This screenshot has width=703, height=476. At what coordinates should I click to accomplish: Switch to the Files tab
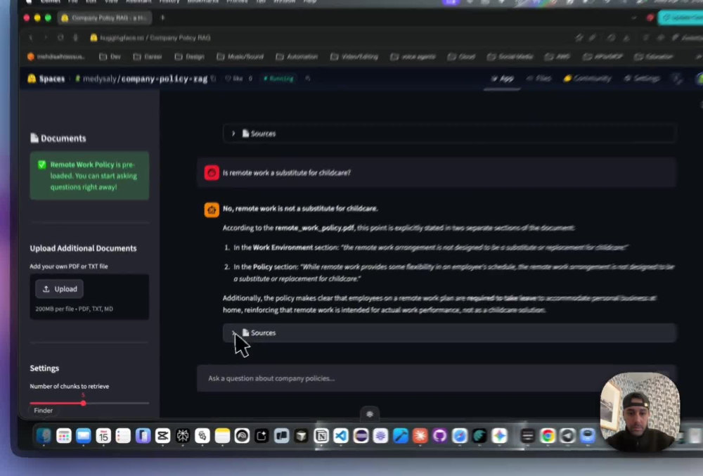[x=539, y=79]
